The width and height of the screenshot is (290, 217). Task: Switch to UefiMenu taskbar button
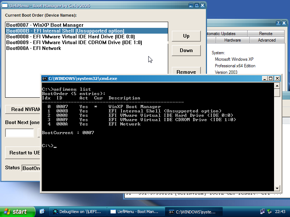coord(136,212)
